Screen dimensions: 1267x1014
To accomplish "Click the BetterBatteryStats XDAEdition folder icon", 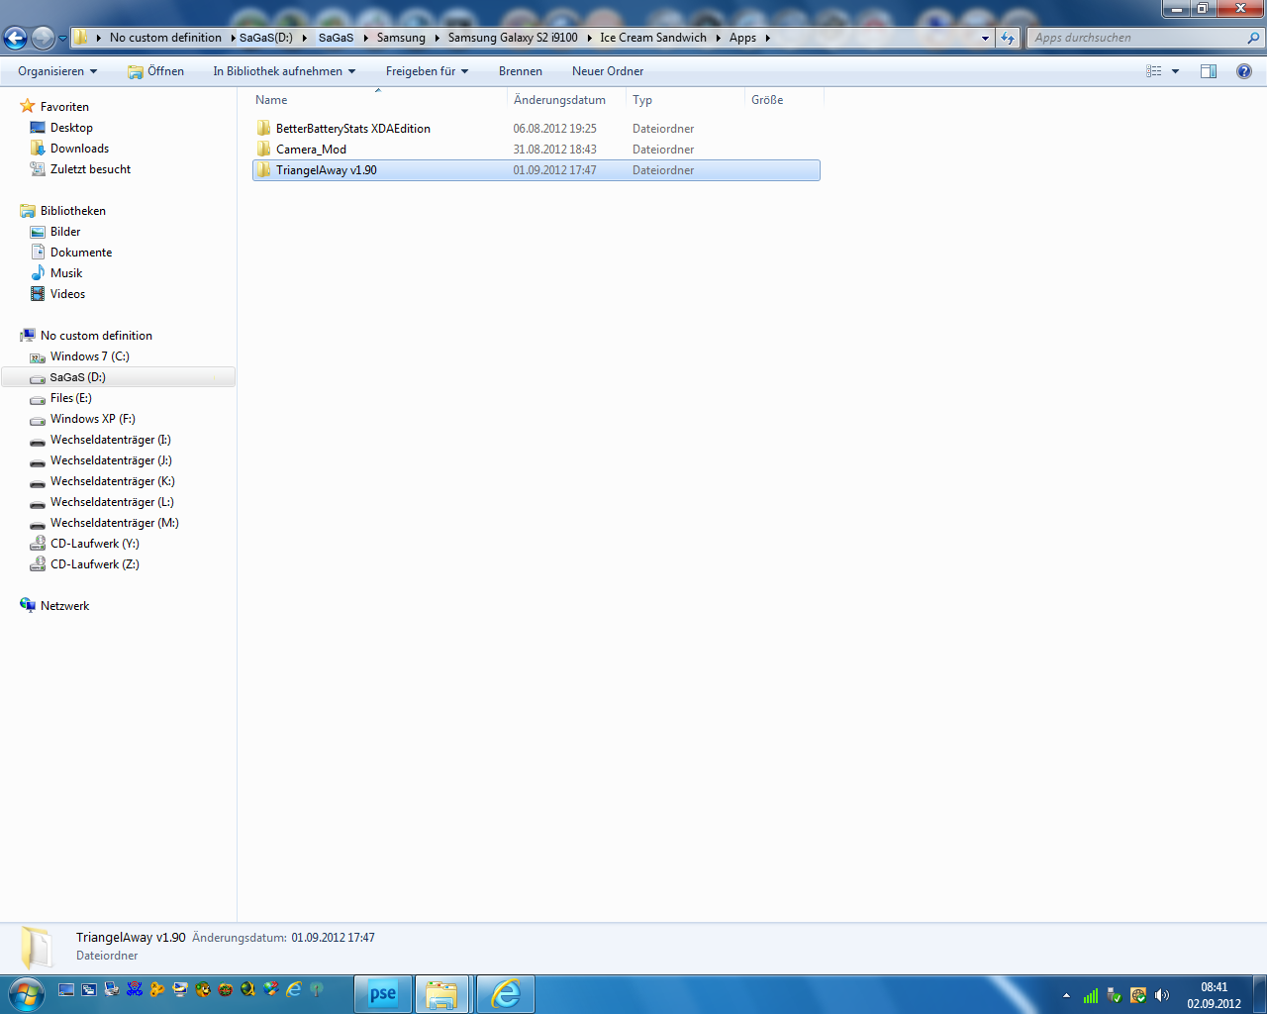I will click(x=263, y=128).
